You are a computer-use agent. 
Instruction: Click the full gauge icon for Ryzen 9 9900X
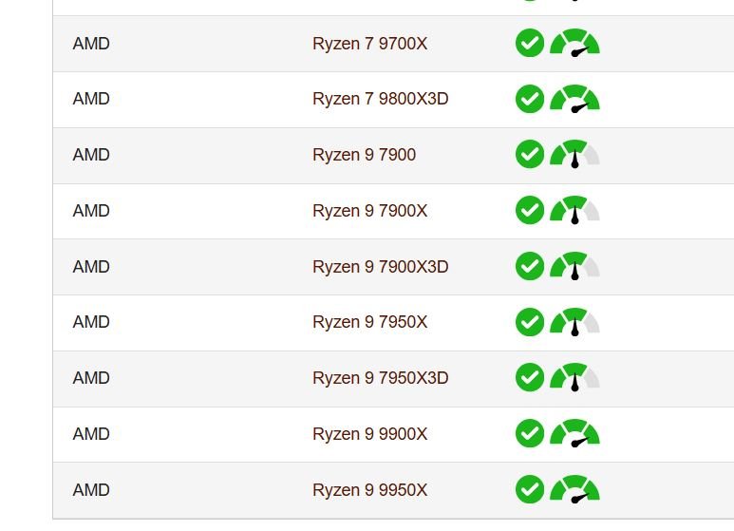574,432
